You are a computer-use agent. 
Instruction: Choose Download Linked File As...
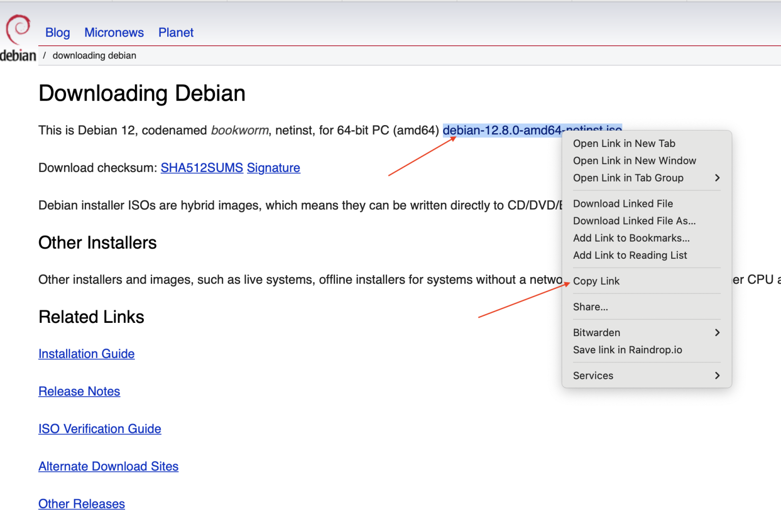coord(634,221)
